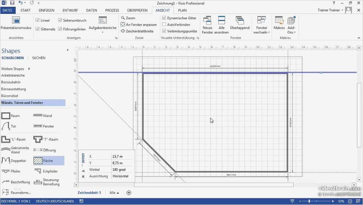363x205 pixels.
Task: Zoom out with the minus button
Action: (x=300, y=201)
